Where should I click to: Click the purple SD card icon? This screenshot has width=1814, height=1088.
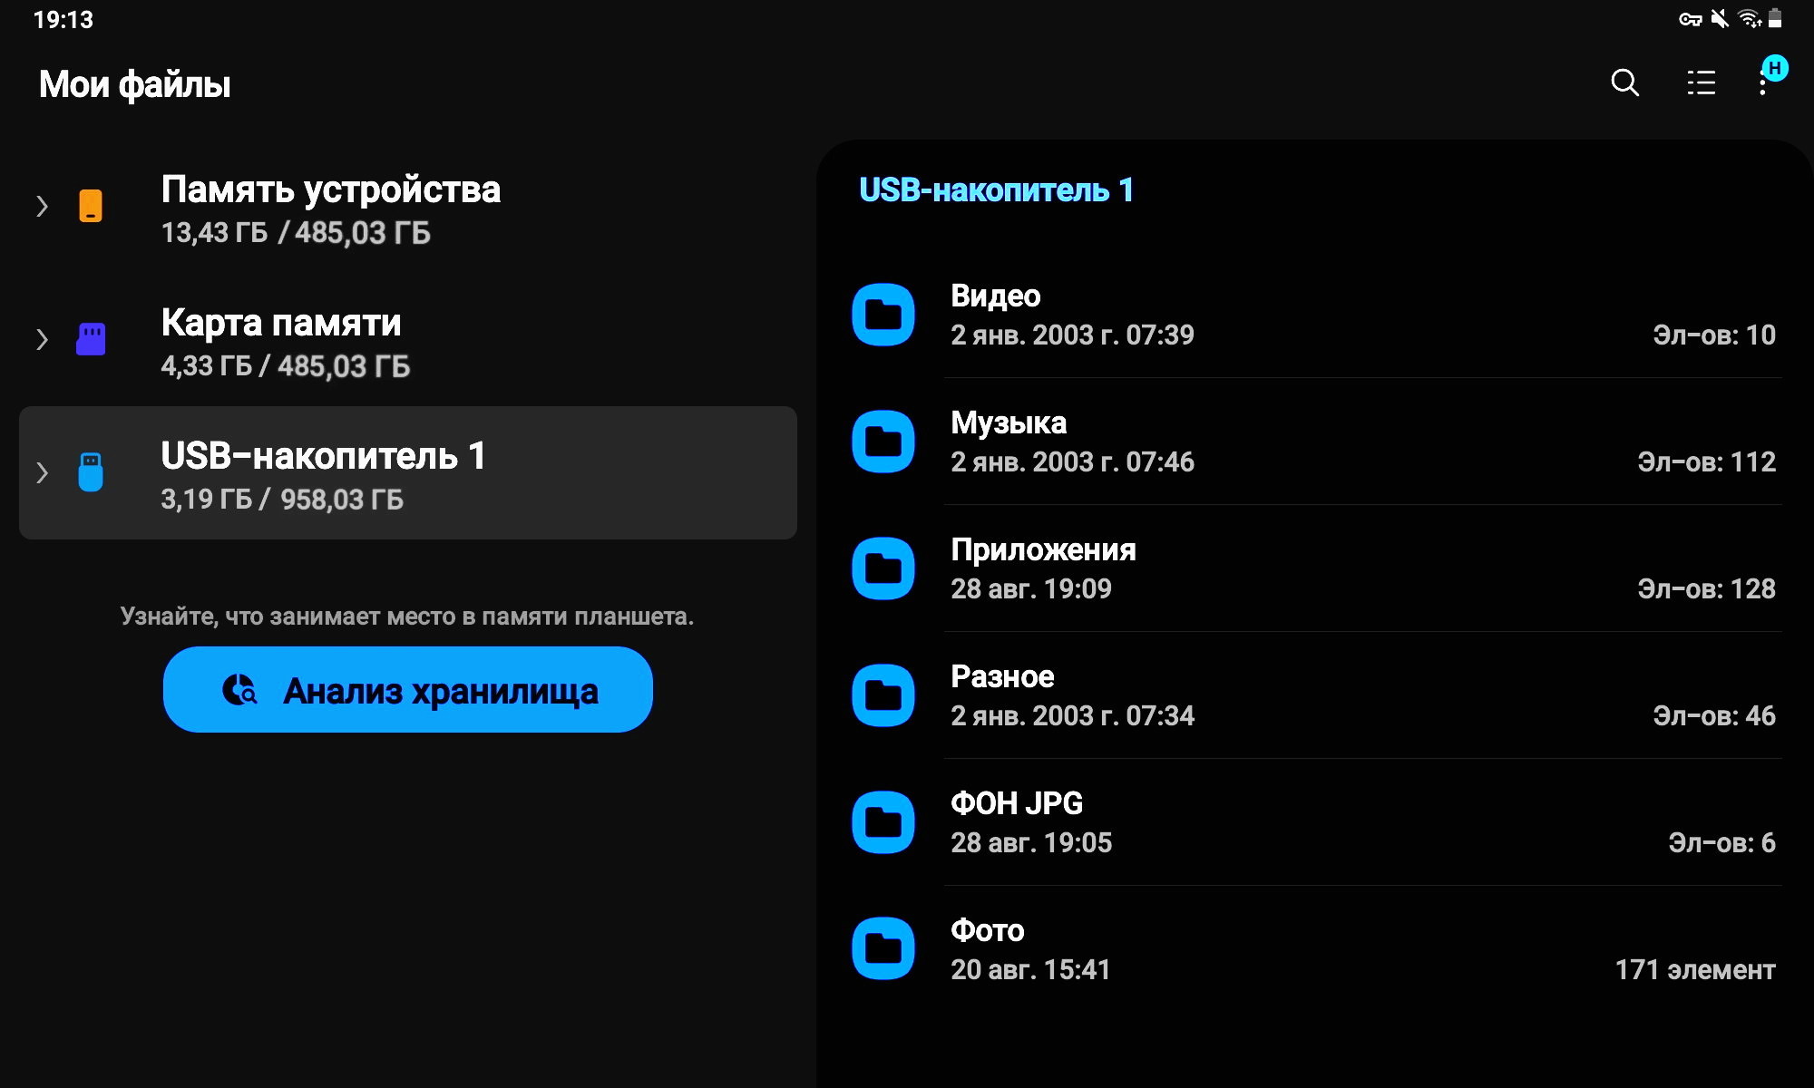91,339
